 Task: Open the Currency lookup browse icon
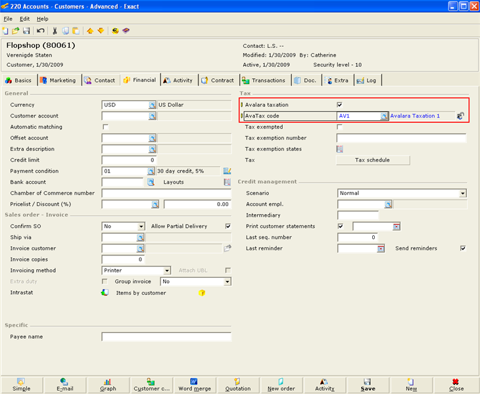pyautogui.click(x=152, y=105)
